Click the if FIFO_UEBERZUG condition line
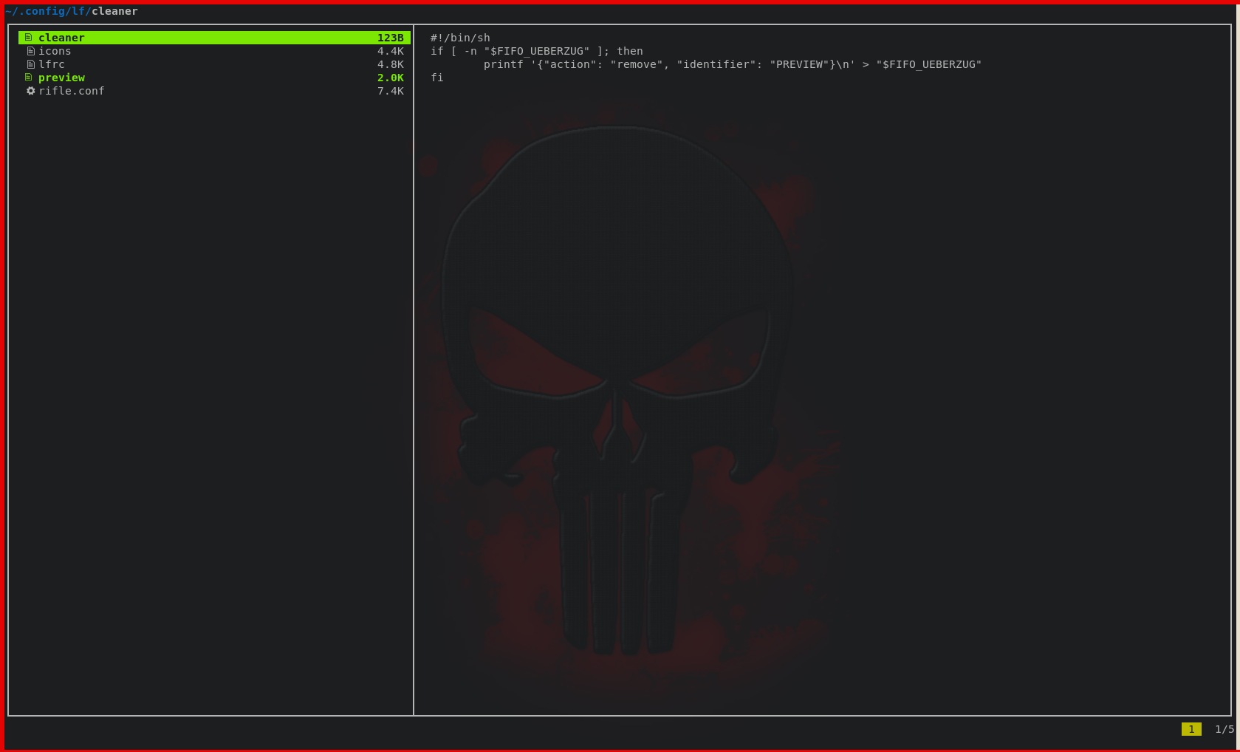1240x752 pixels. point(537,51)
